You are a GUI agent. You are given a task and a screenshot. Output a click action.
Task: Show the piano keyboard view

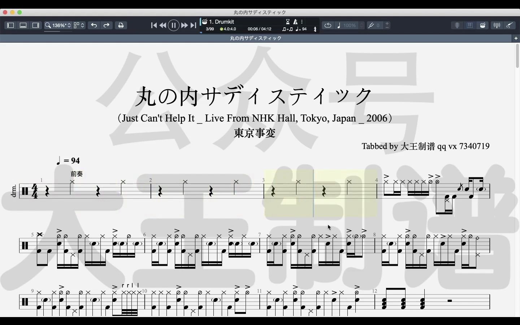470,25
